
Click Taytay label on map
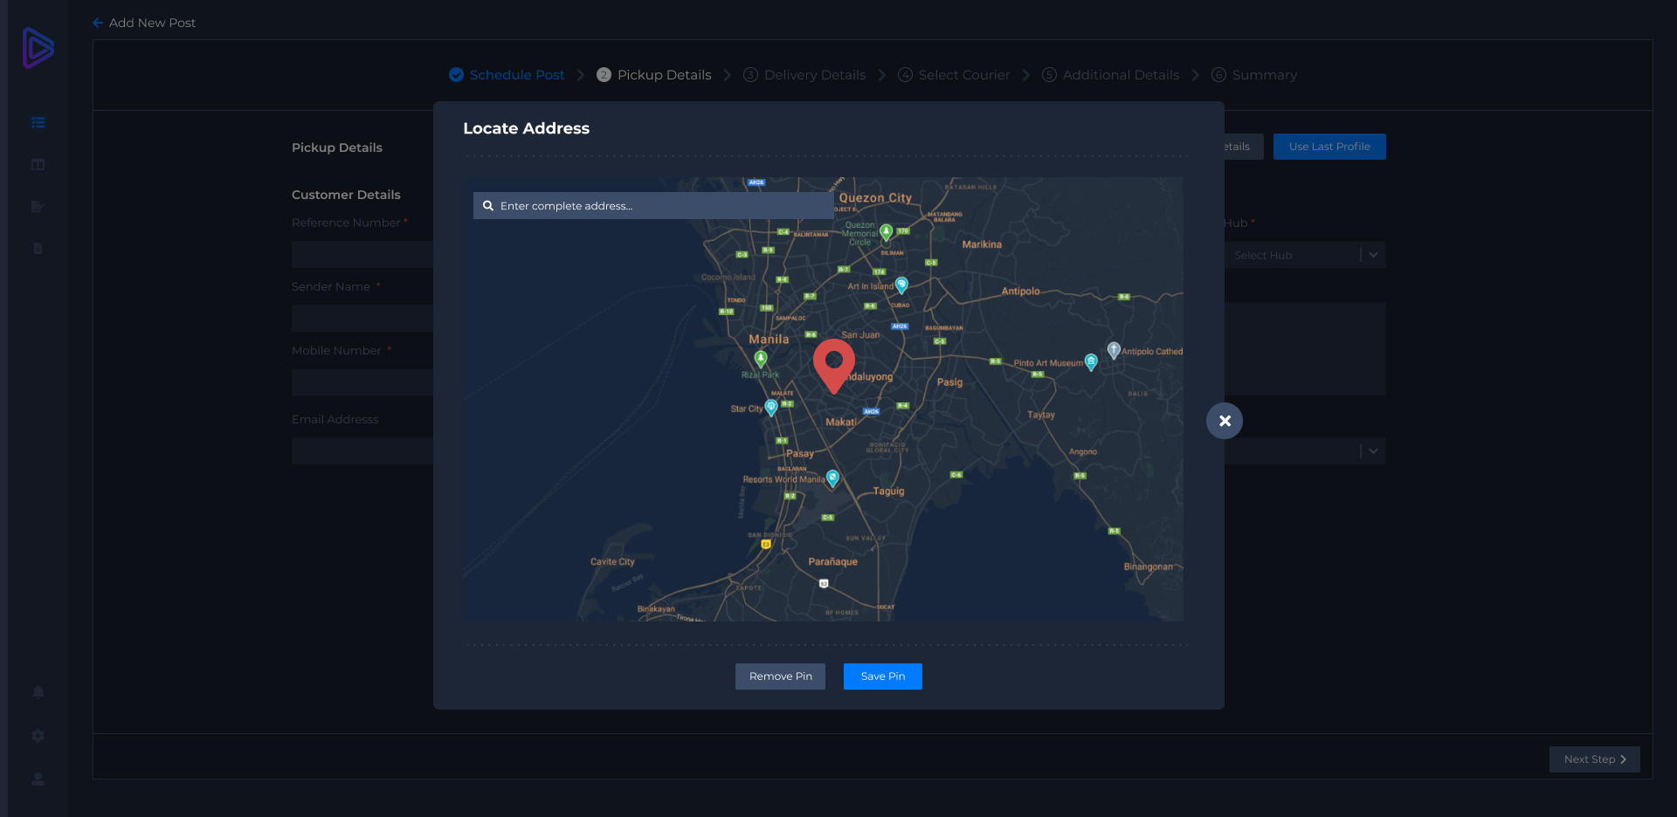click(x=1041, y=415)
